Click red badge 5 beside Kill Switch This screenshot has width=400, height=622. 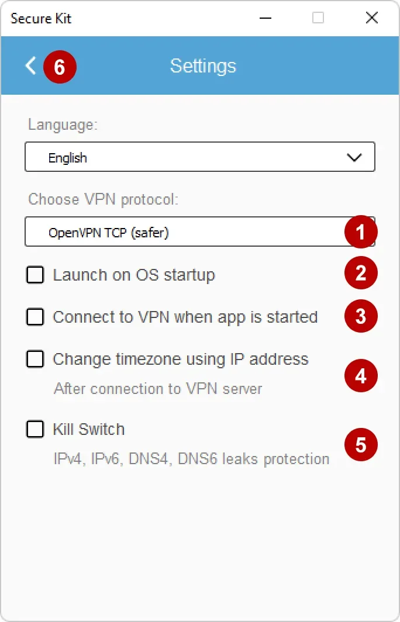(361, 444)
